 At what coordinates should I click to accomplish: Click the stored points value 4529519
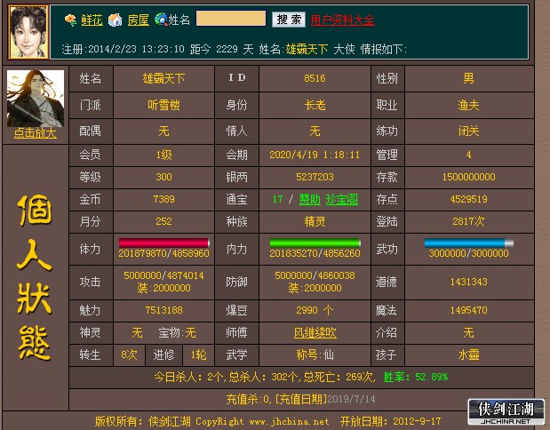[468, 199]
